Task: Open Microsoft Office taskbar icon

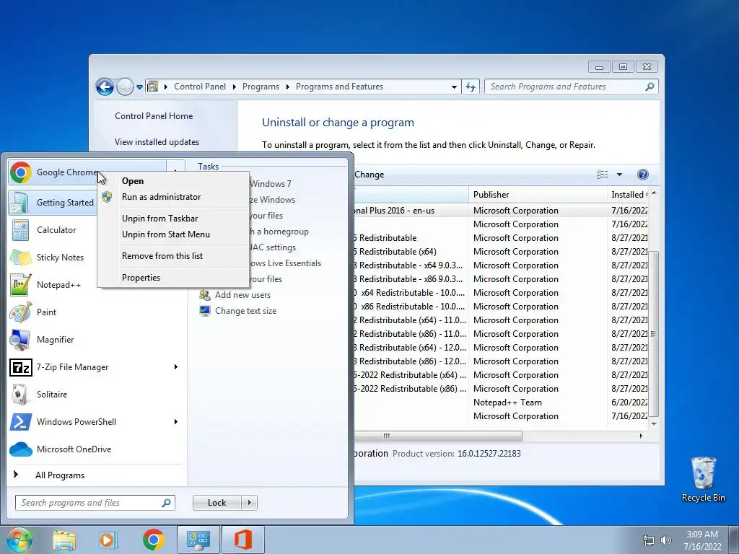Action: [243, 540]
